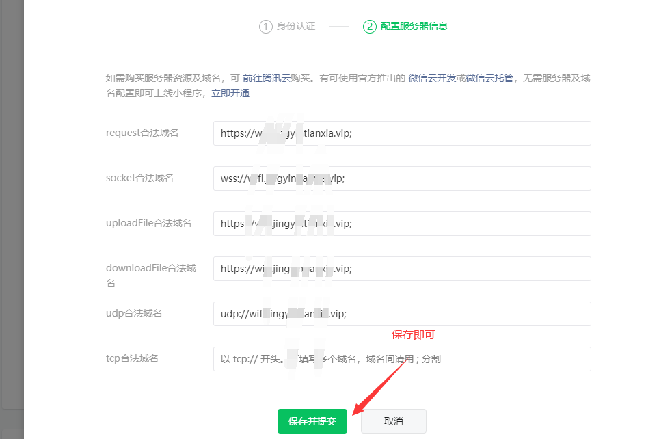Focus the uploadFile合法域名 input field
Screen dimensions: 659x439
click(x=402, y=224)
